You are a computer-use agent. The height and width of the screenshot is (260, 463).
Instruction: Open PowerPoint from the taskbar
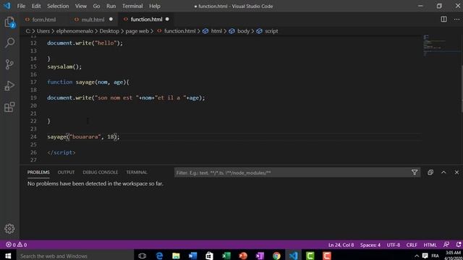[x=243, y=256]
